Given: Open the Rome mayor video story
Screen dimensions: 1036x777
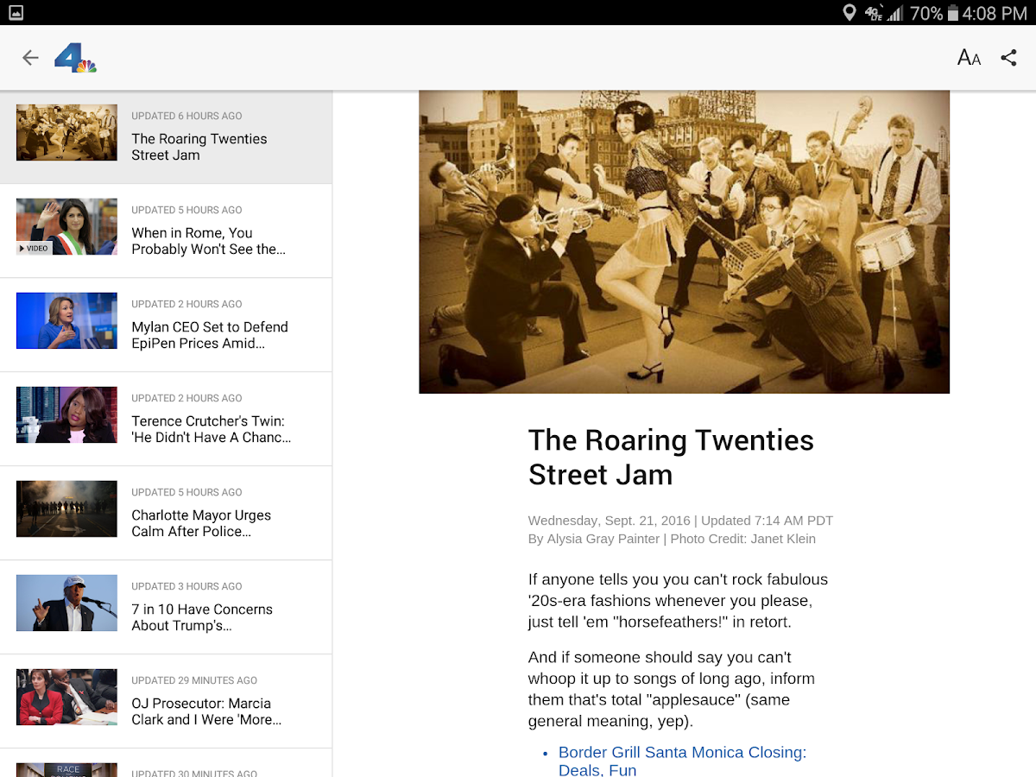Looking at the screenshot, I should [166, 231].
